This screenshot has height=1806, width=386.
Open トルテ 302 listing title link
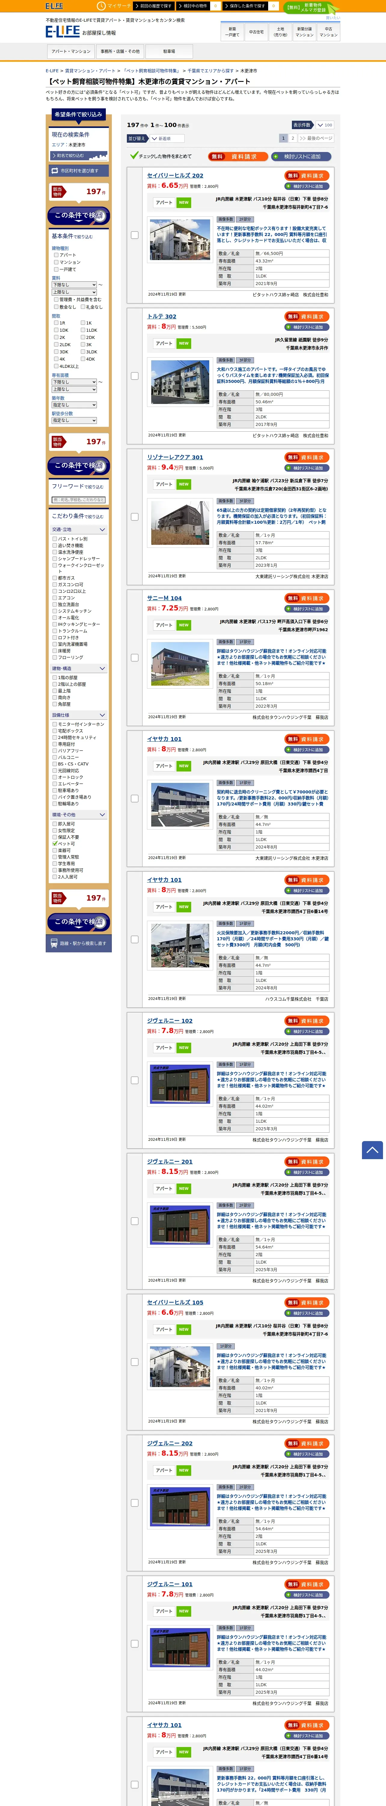point(161,316)
